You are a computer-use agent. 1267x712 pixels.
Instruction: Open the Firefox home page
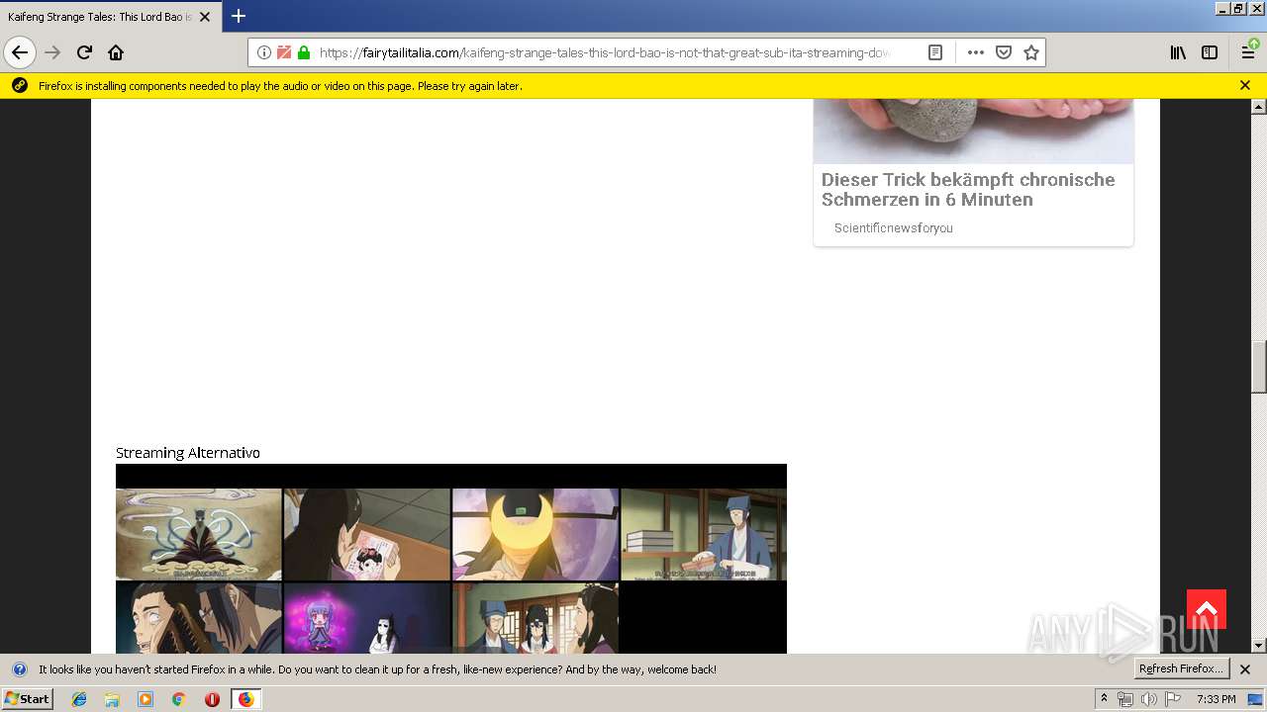pyautogui.click(x=116, y=52)
